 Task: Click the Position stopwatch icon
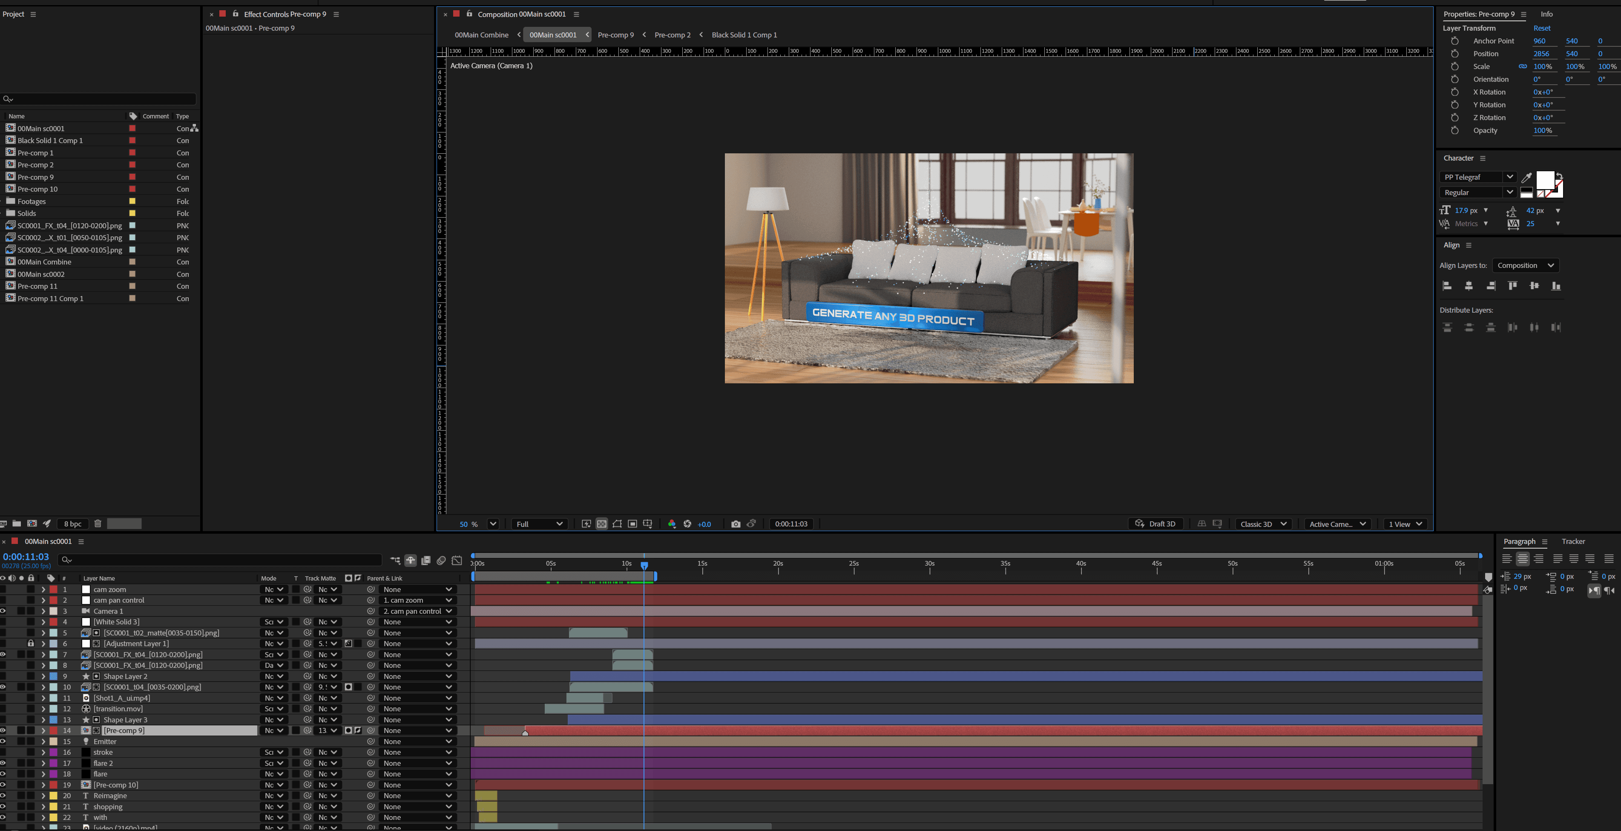1454,54
